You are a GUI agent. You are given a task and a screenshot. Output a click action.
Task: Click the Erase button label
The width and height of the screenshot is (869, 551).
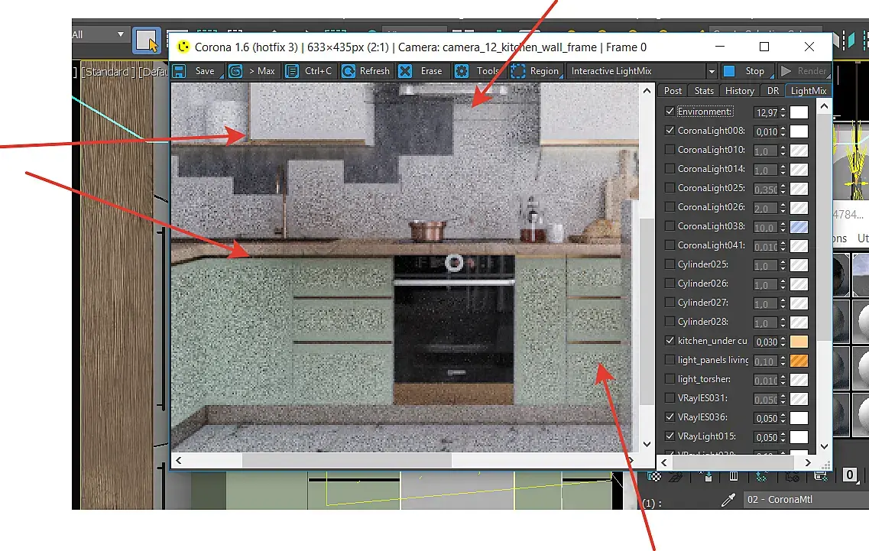click(431, 71)
